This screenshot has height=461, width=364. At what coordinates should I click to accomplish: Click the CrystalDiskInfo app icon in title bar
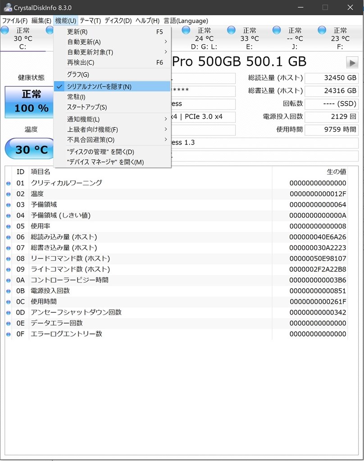point(8,7)
